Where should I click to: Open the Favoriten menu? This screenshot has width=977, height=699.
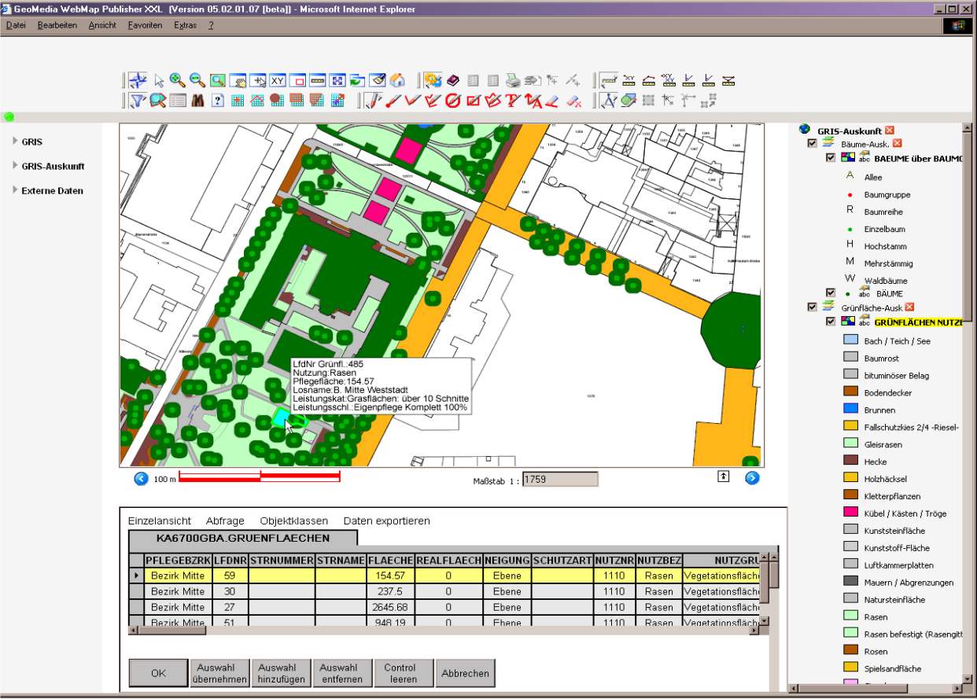pyautogui.click(x=145, y=25)
